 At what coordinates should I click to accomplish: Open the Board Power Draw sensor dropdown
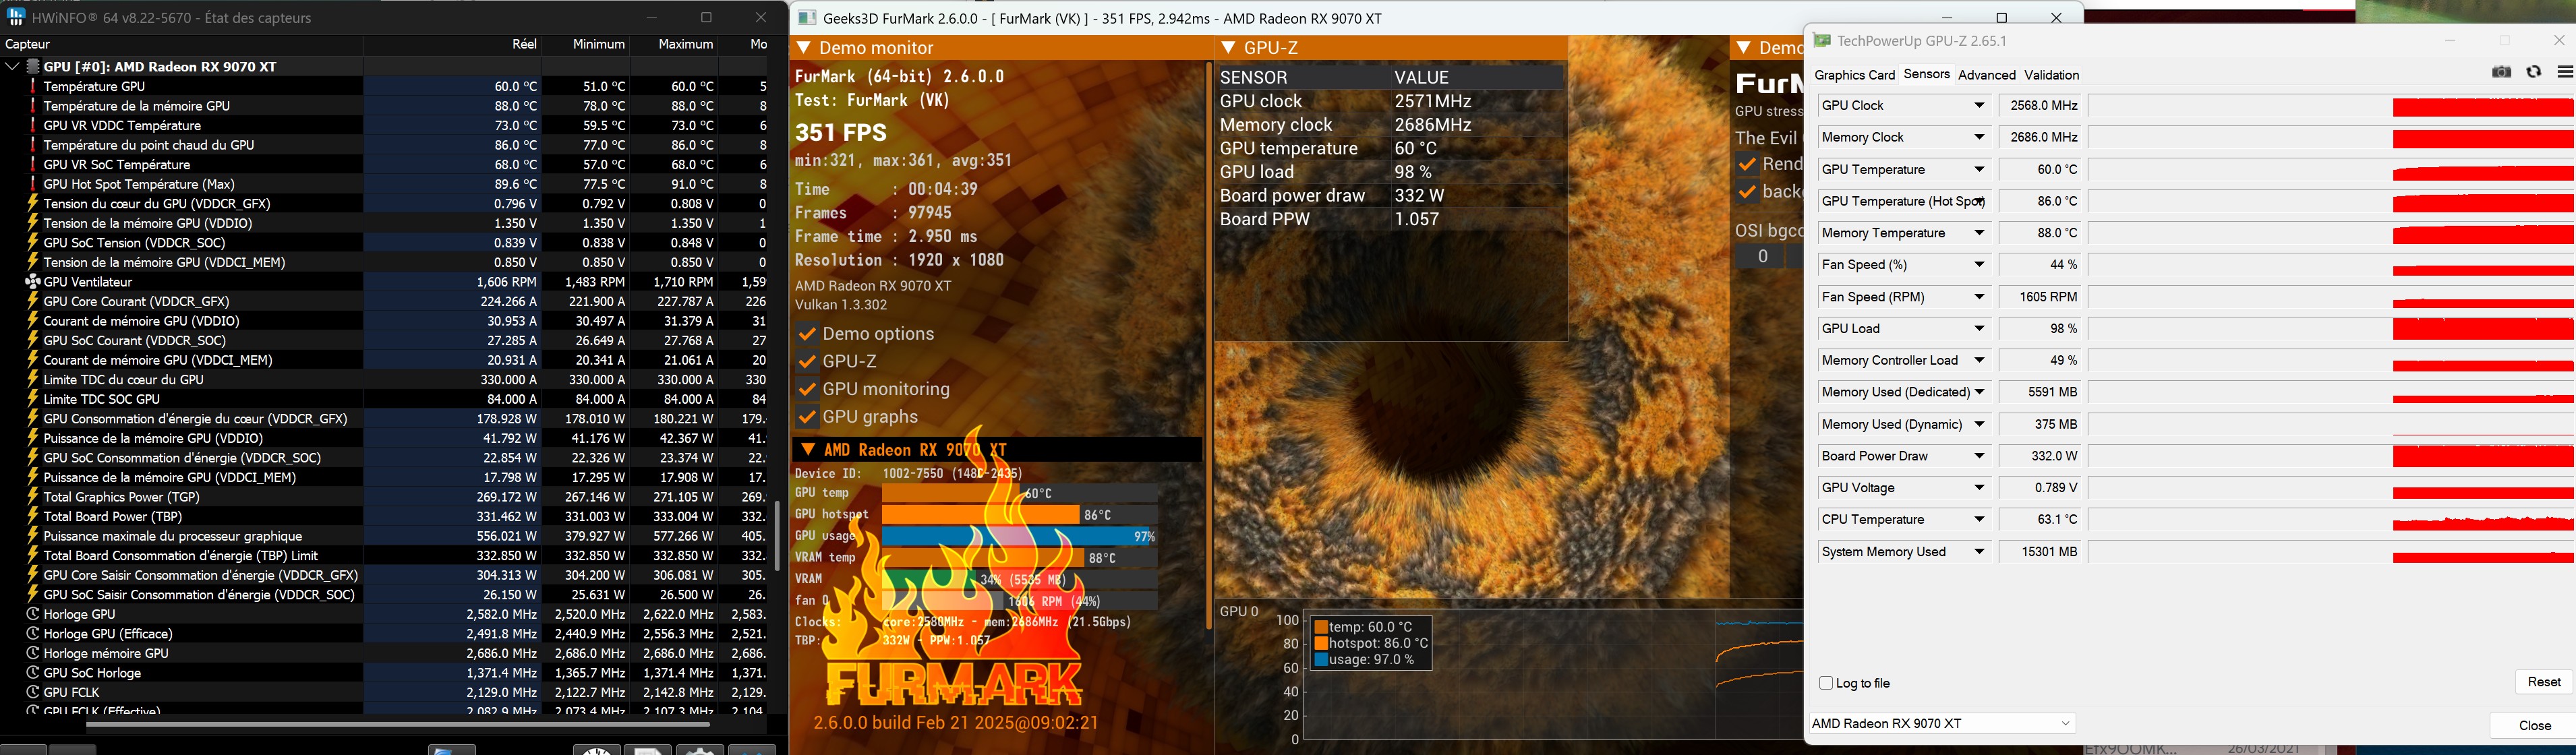tap(1979, 456)
